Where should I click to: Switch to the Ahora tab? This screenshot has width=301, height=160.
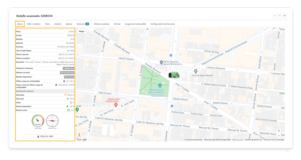(x=20, y=24)
